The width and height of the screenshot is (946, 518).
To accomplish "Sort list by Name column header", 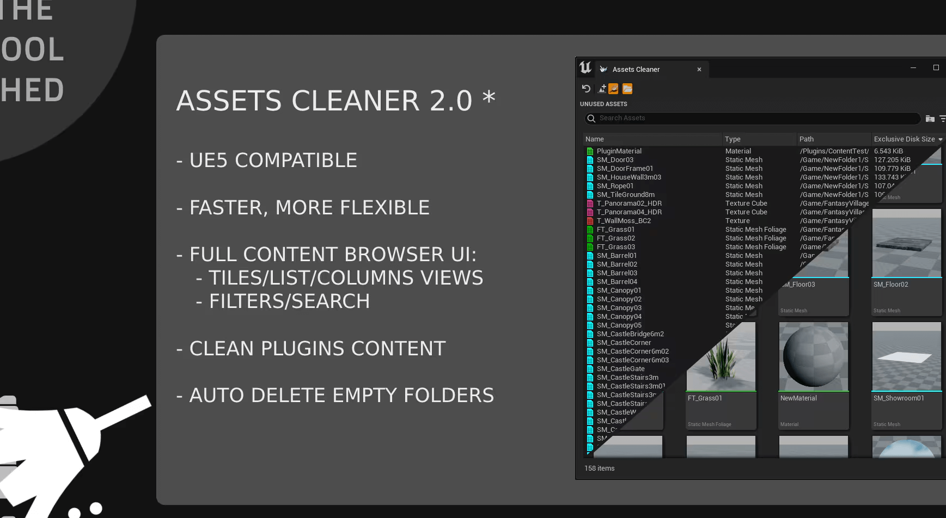I will (652, 139).
